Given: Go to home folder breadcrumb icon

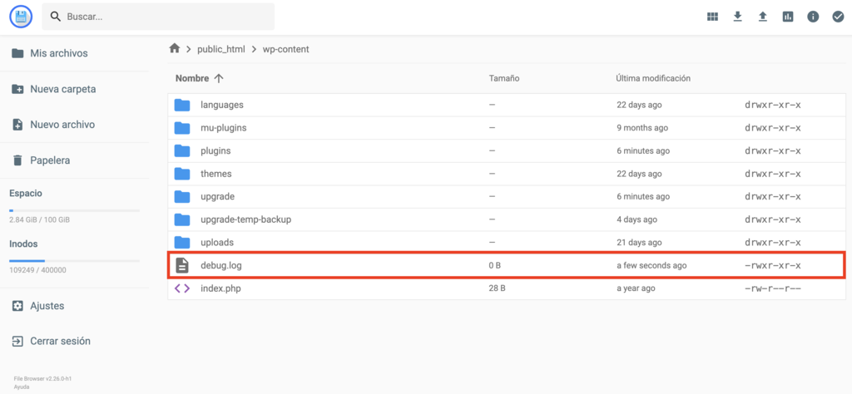Looking at the screenshot, I should (175, 49).
